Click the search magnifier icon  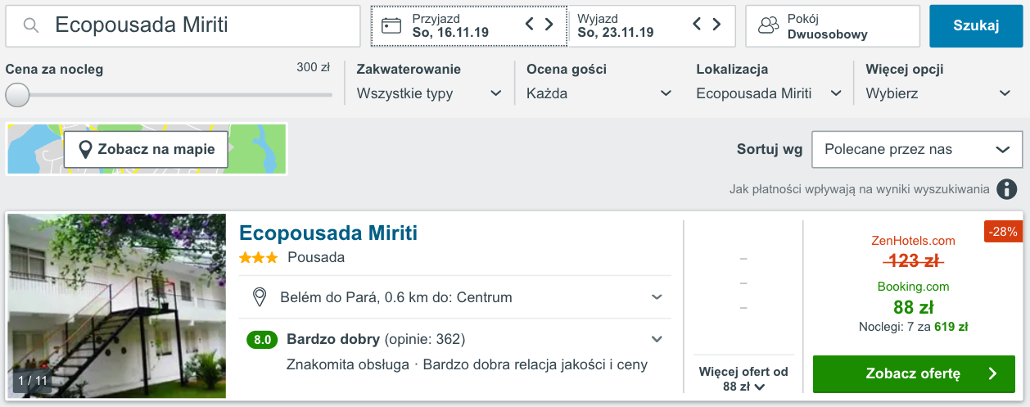click(x=31, y=25)
